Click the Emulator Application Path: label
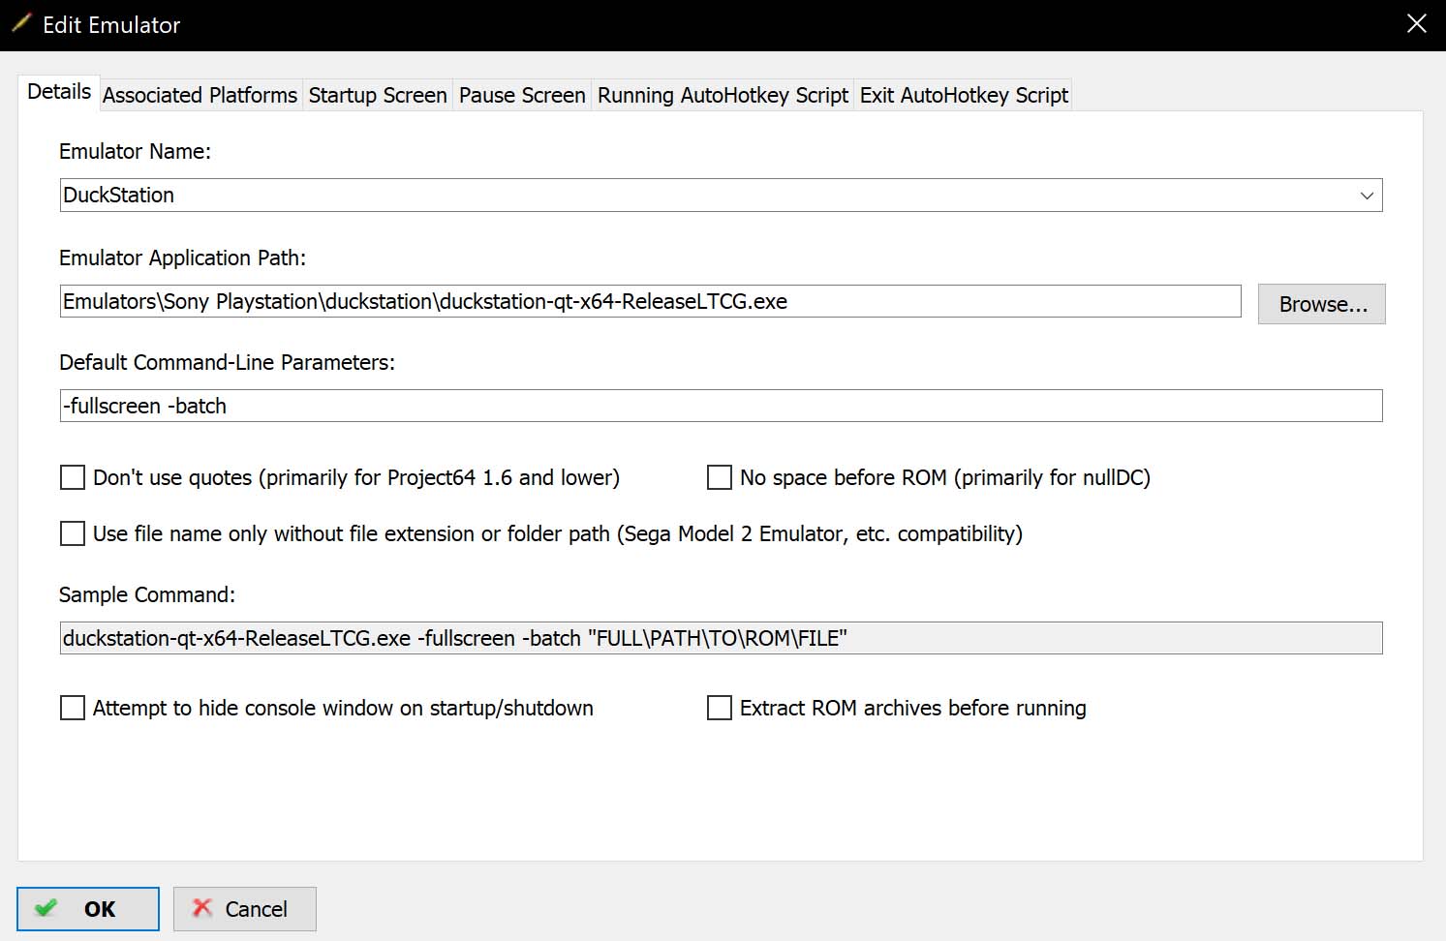 (182, 258)
